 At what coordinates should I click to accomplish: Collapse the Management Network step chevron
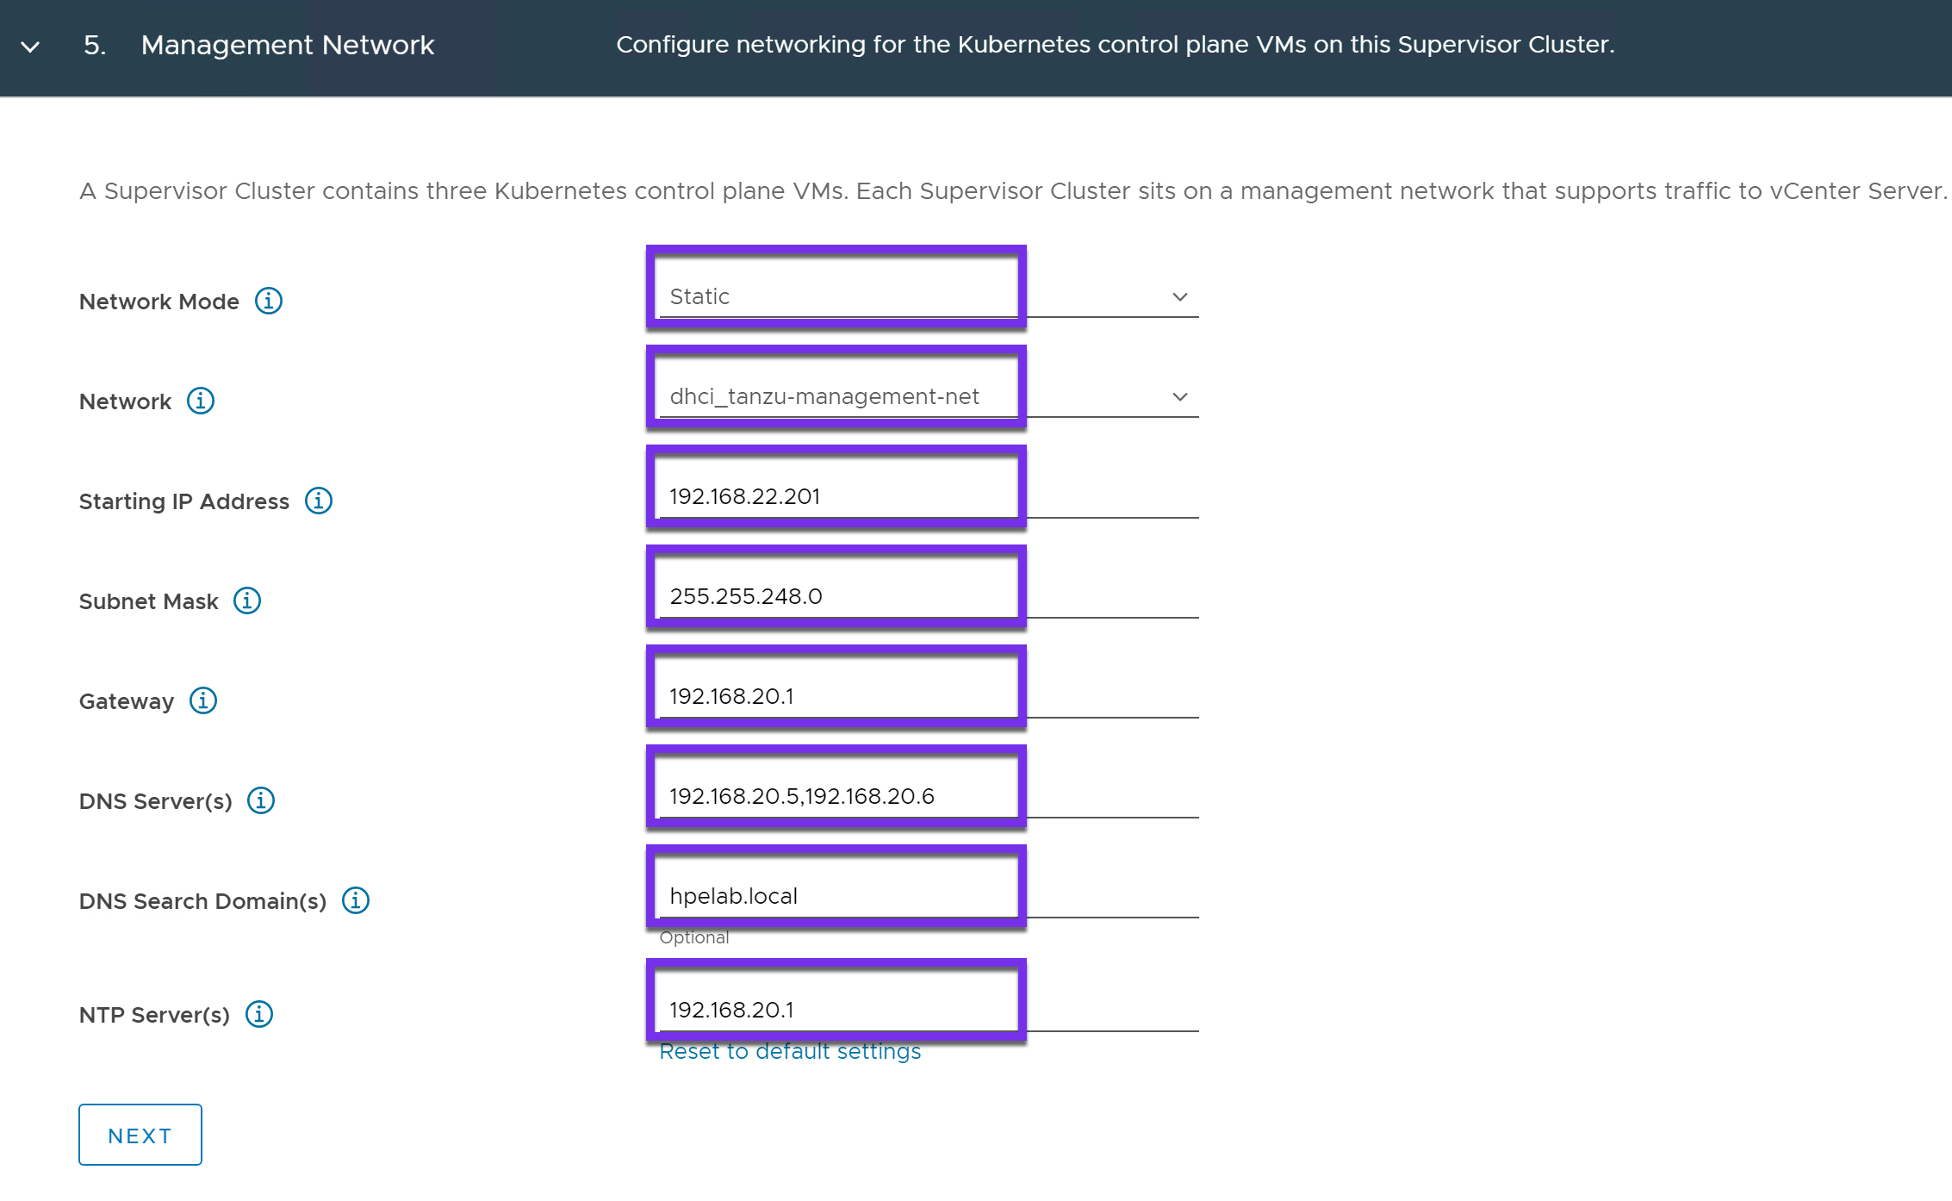(x=30, y=47)
